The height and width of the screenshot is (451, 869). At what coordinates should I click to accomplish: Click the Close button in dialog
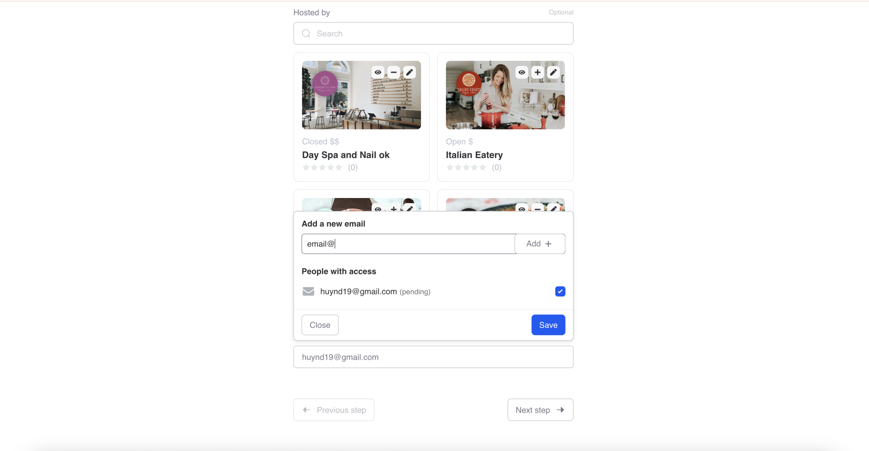(320, 325)
